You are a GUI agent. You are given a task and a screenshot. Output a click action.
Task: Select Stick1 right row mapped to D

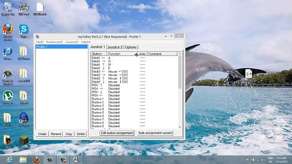pos(134,61)
